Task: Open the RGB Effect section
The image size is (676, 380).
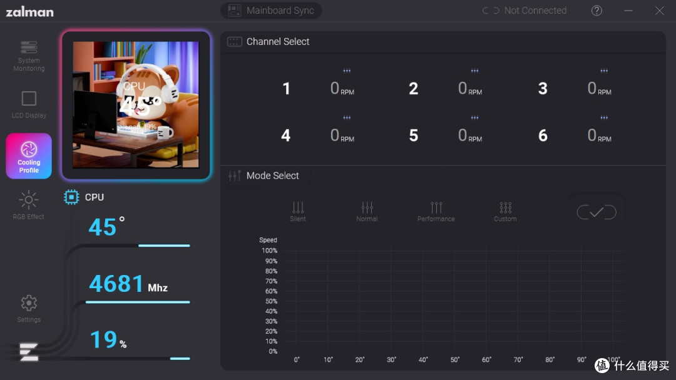Action: (x=28, y=205)
